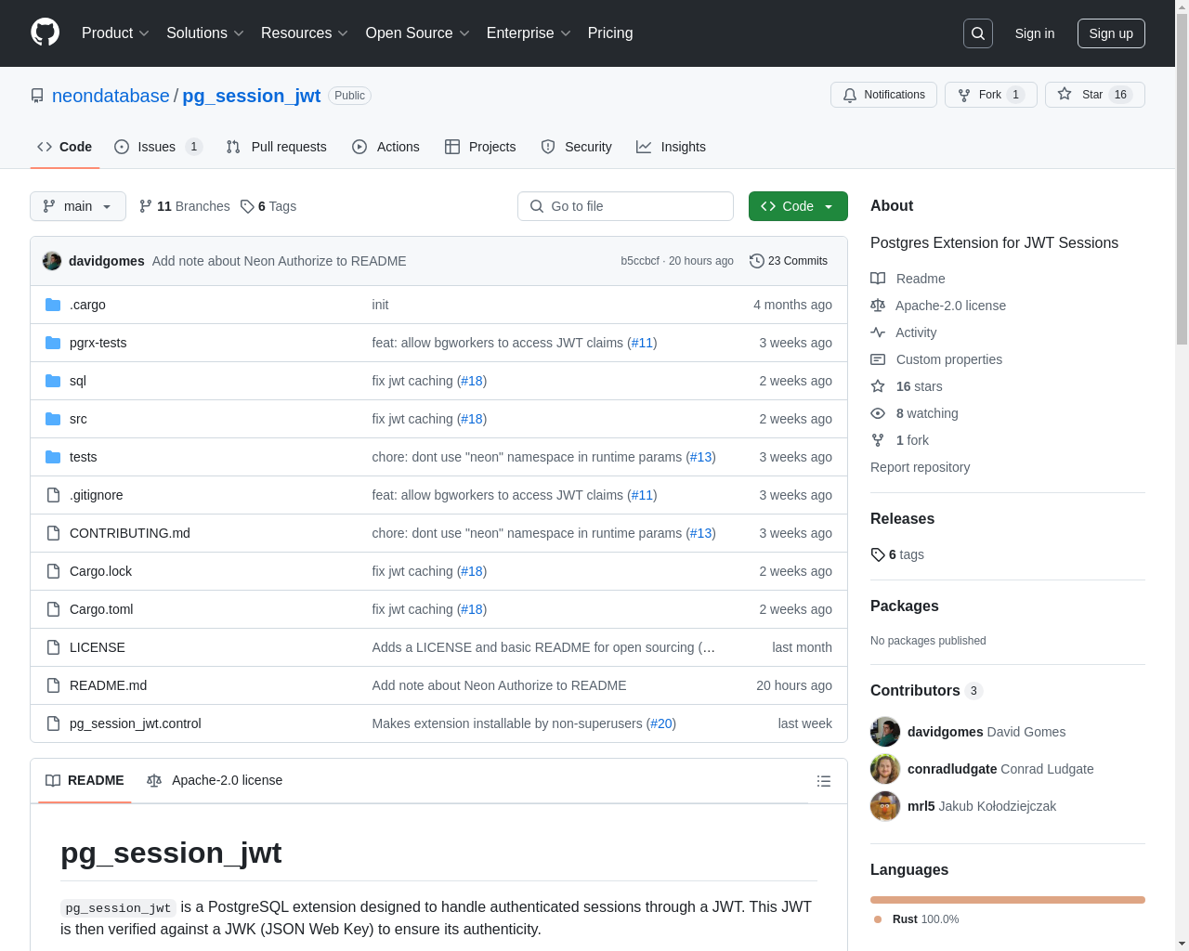Switch to the Actions tab

click(386, 147)
